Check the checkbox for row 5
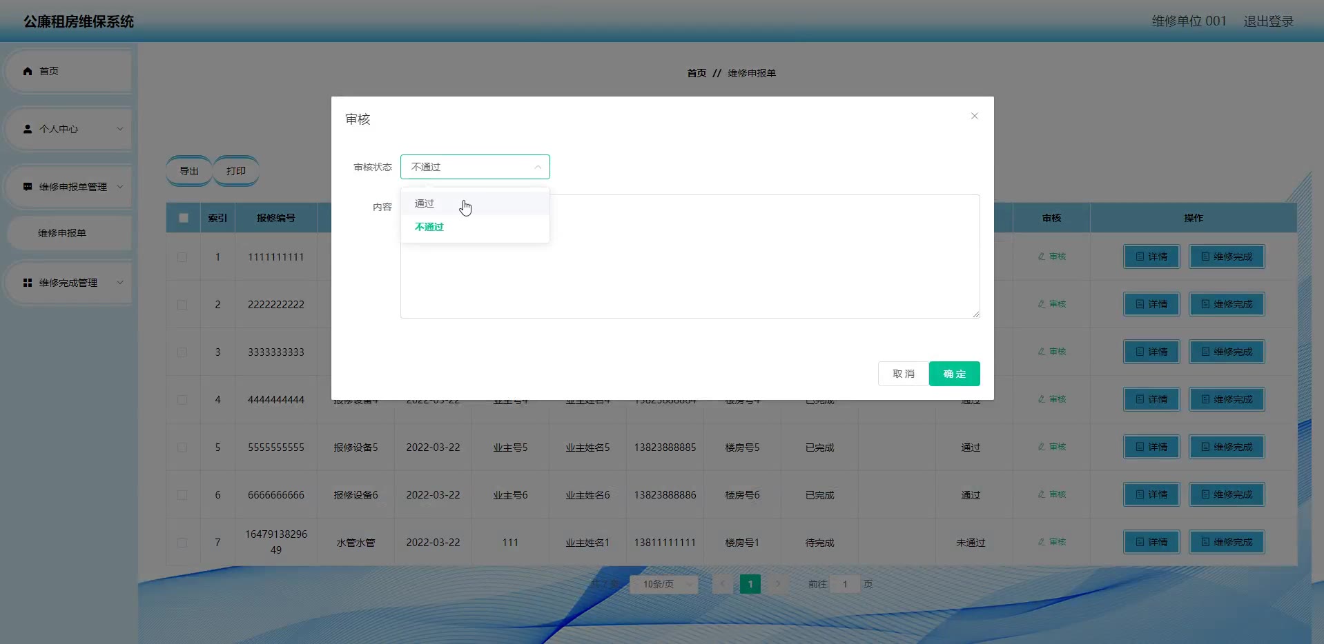 click(x=182, y=447)
